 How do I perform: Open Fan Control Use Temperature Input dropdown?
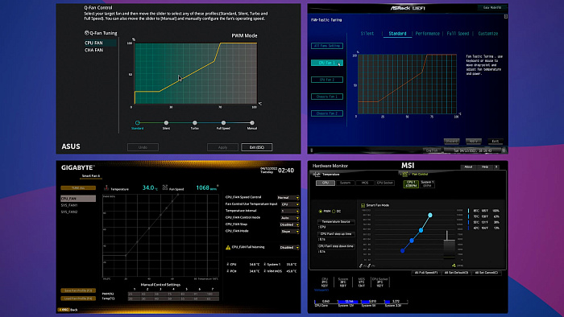(x=290, y=204)
